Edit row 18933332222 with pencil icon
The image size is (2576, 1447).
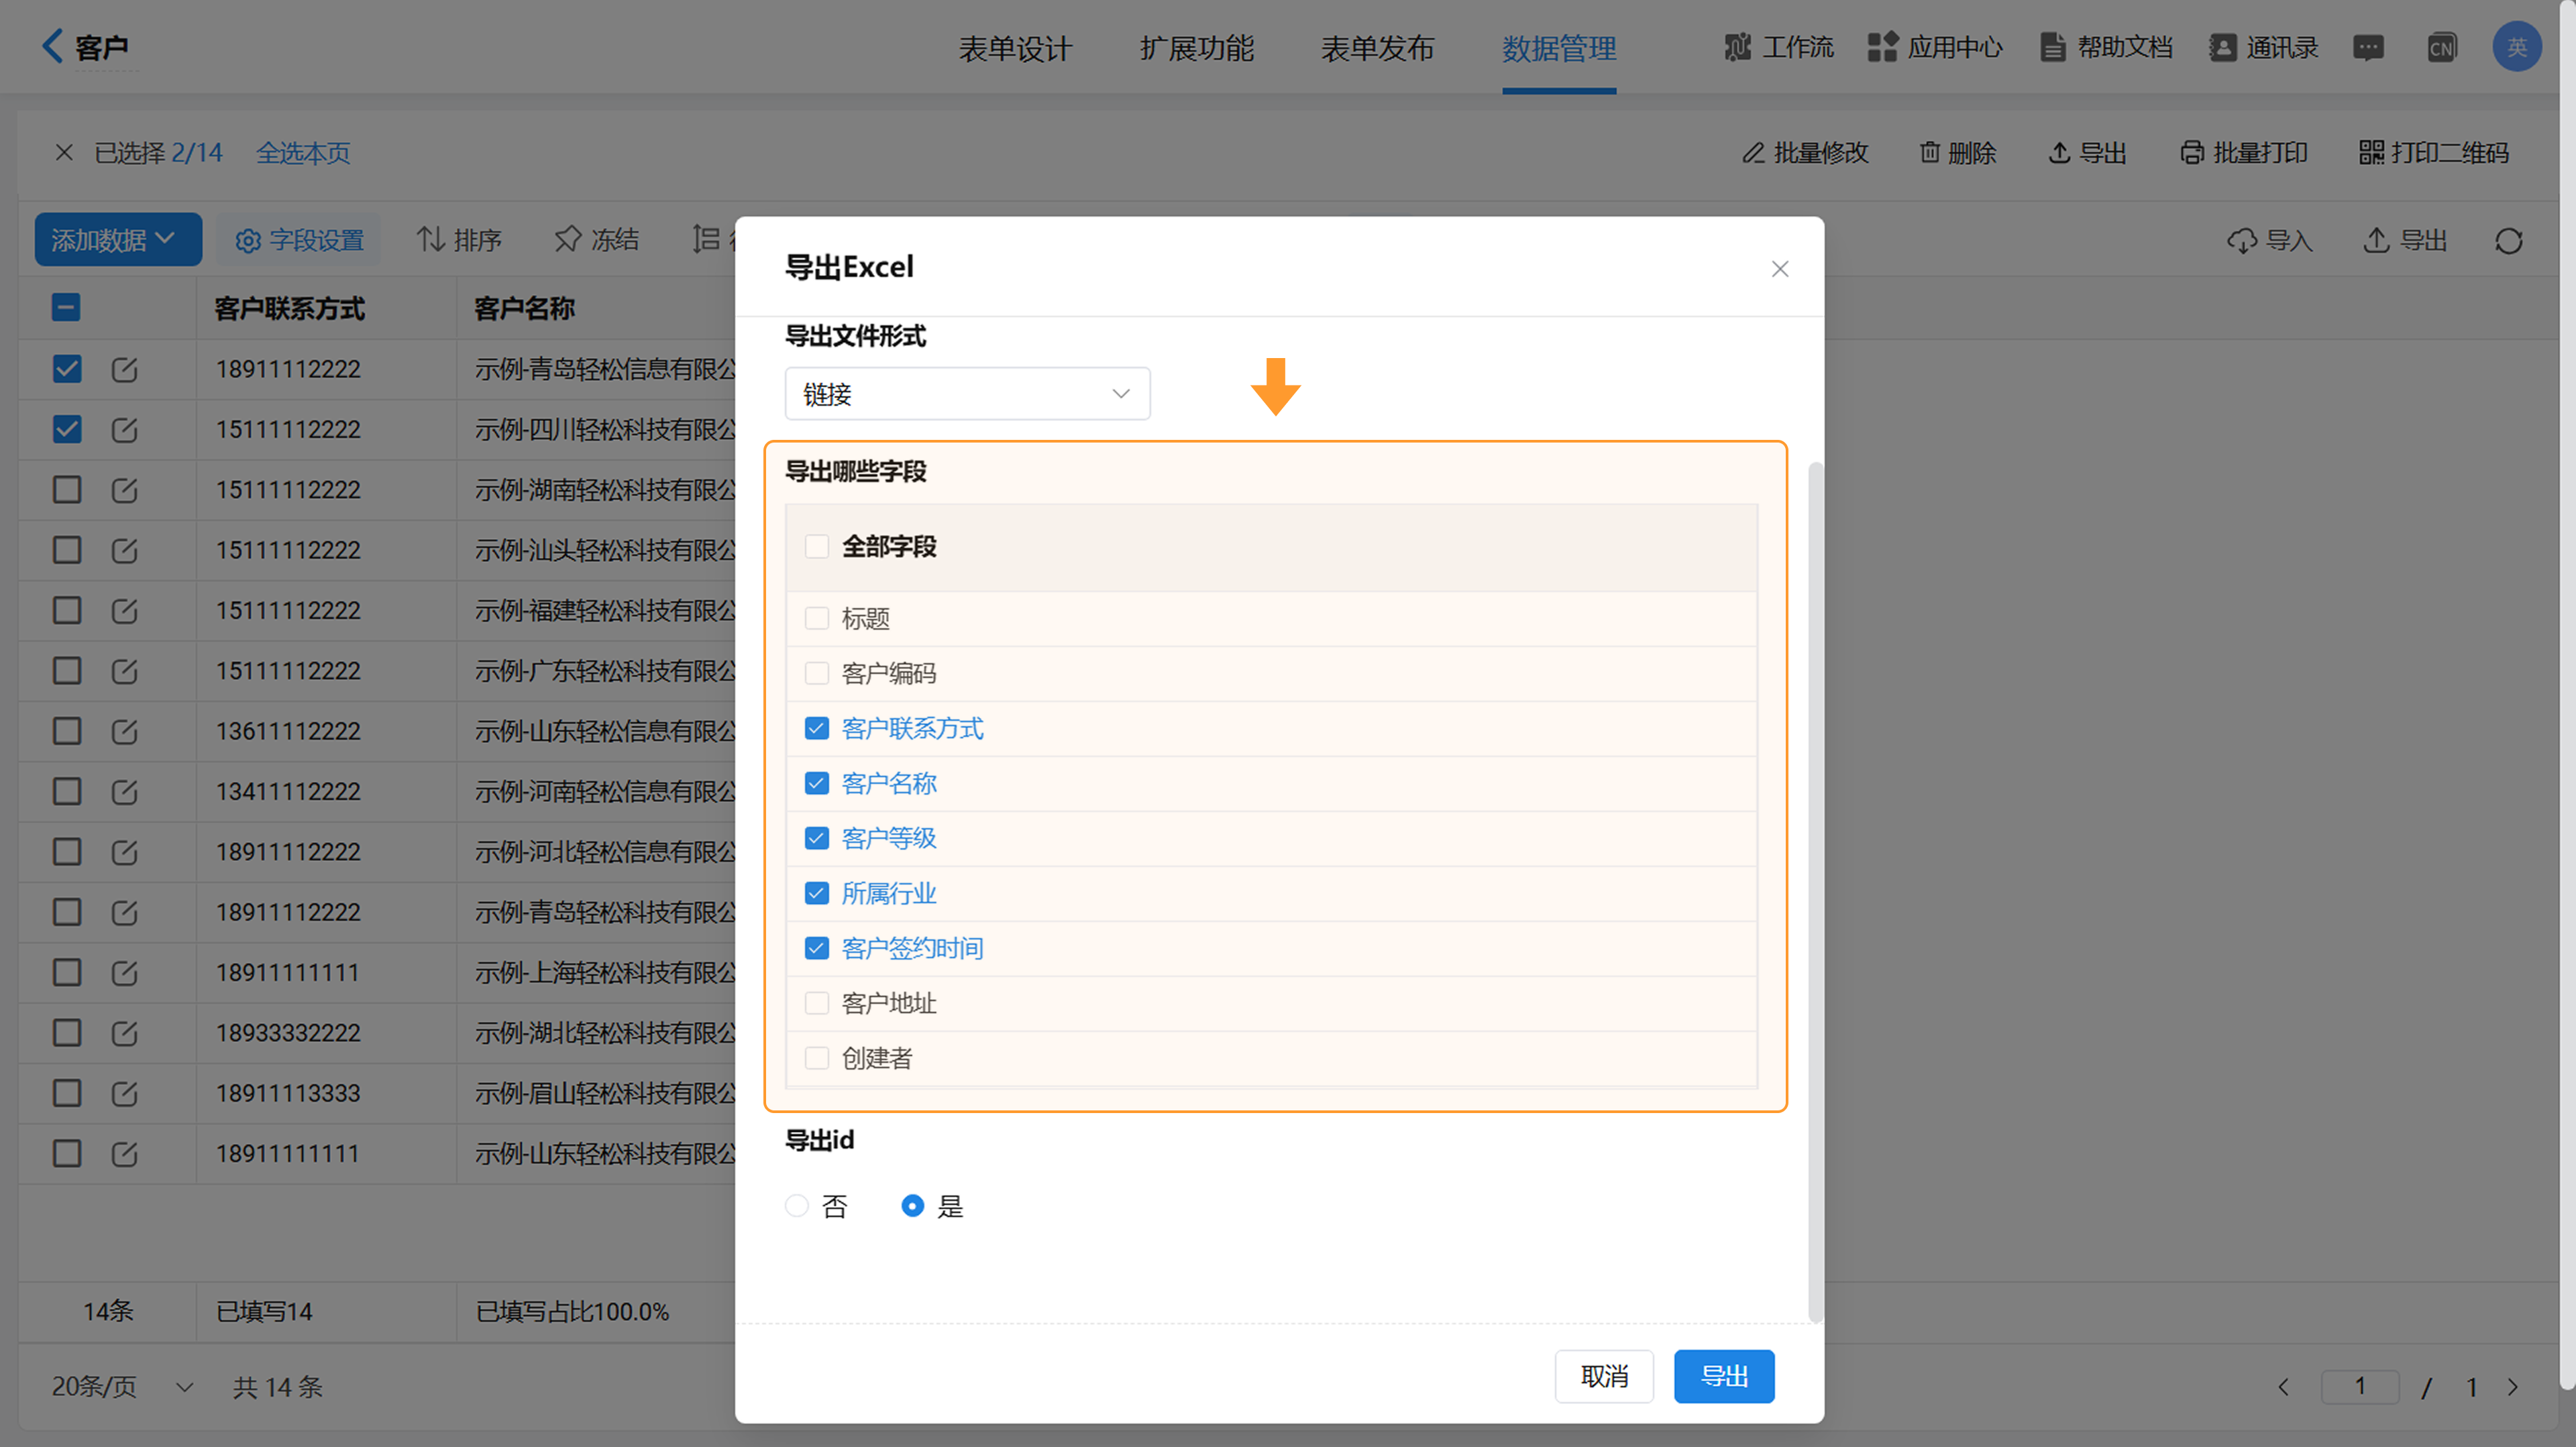coord(124,1033)
